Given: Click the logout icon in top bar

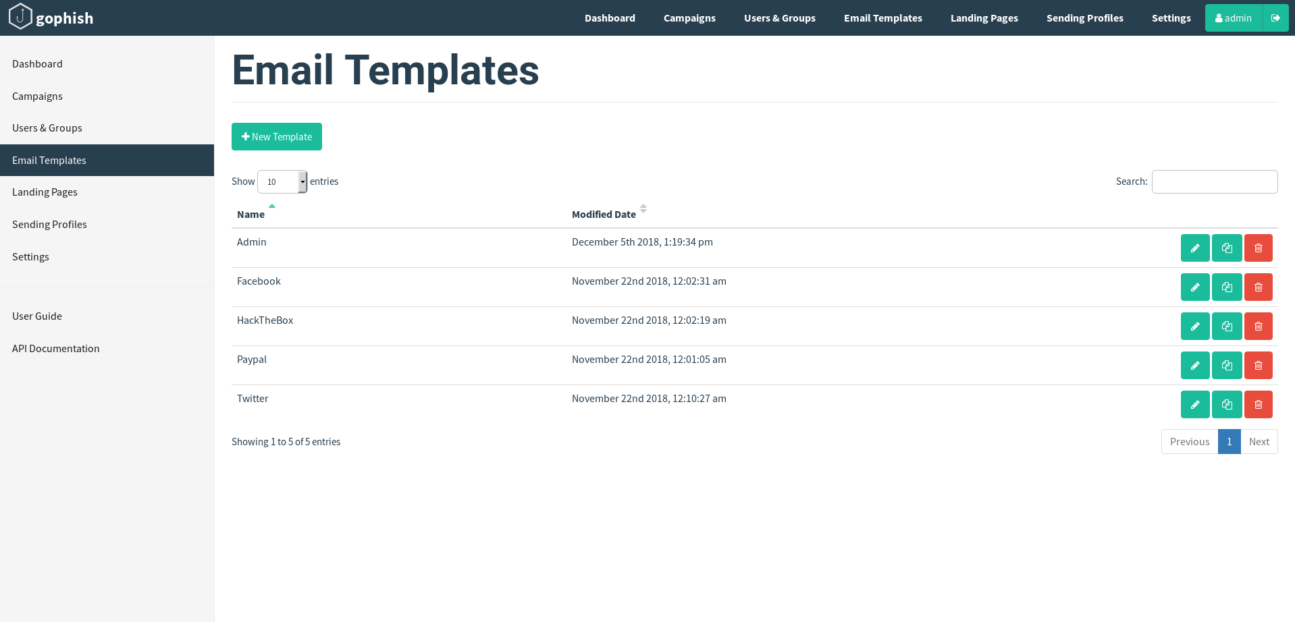Looking at the screenshot, I should click(x=1275, y=18).
